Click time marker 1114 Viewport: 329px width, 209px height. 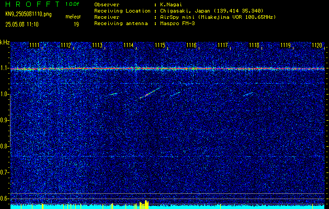coord(129,45)
